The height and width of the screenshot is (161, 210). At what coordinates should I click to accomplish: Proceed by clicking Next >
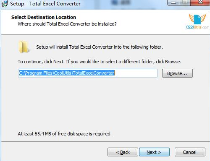point(154,152)
